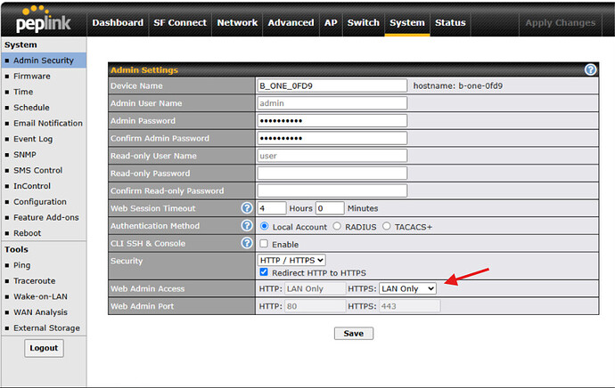
Task: Open WAN Analysis tool
Action: coord(40,312)
